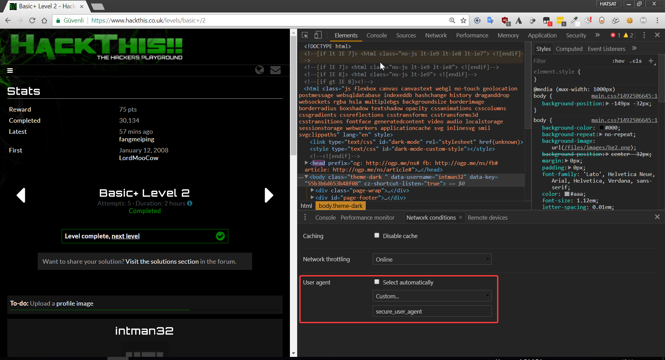This screenshot has height=360, width=665.
Task: Click the eyedropper color picker extension
Action: point(574,20)
